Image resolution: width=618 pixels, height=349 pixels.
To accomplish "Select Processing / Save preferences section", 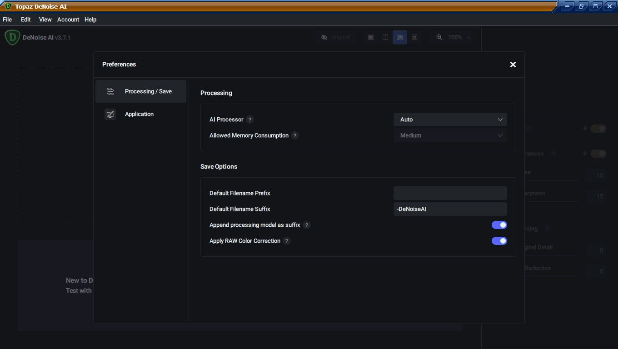I will [141, 91].
